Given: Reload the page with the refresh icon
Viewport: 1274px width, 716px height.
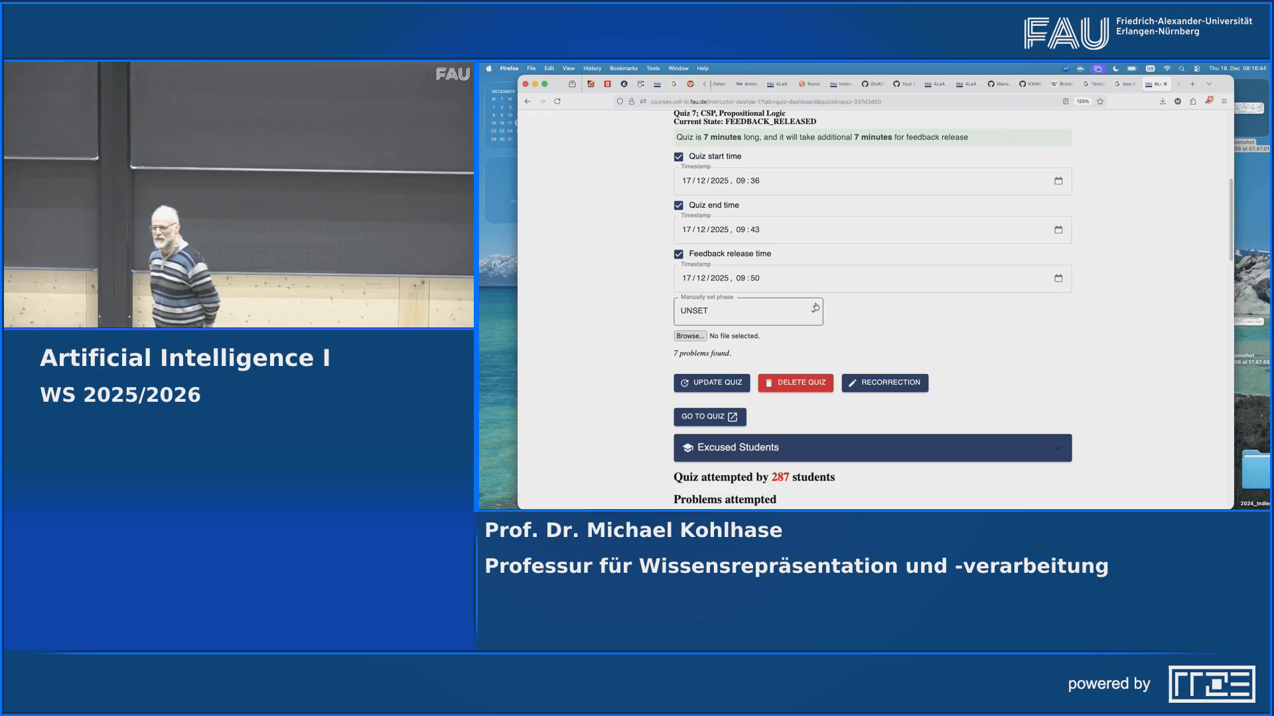Looking at the screenshot, I should [x=557, y=101].
